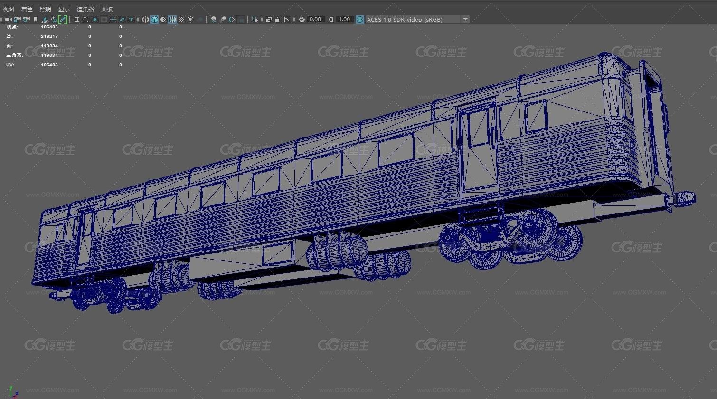
Task: Open the 显示 (Show) menu
Action: click(x=64, y=9)
